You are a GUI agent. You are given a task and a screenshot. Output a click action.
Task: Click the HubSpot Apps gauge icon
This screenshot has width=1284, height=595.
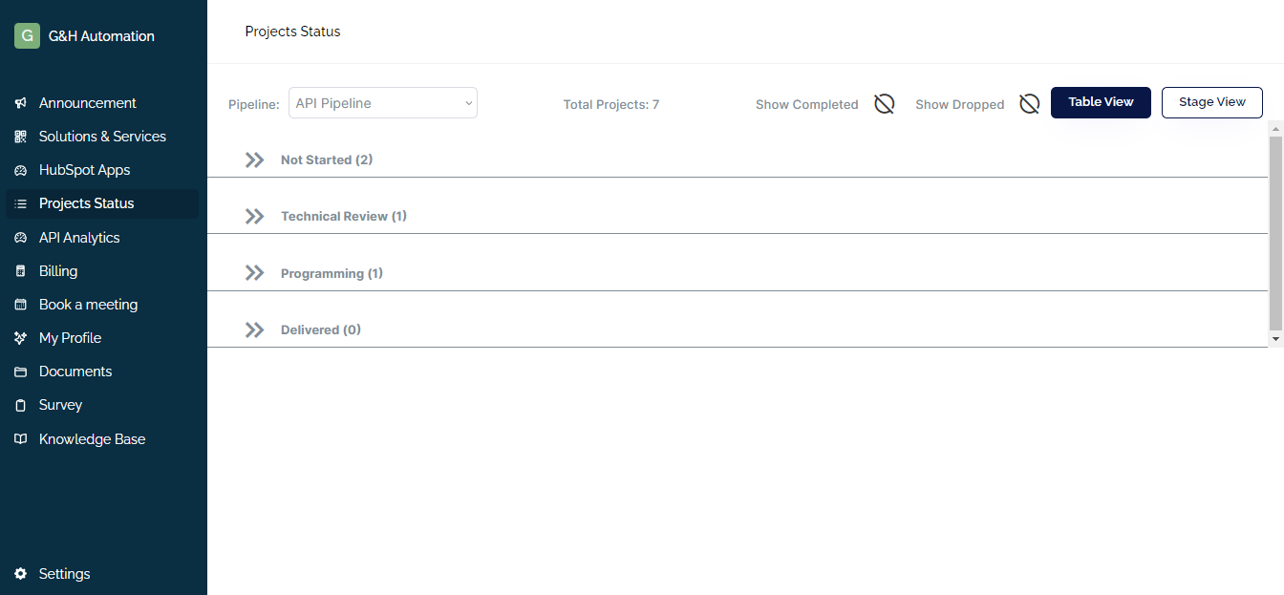coord(20,170)
